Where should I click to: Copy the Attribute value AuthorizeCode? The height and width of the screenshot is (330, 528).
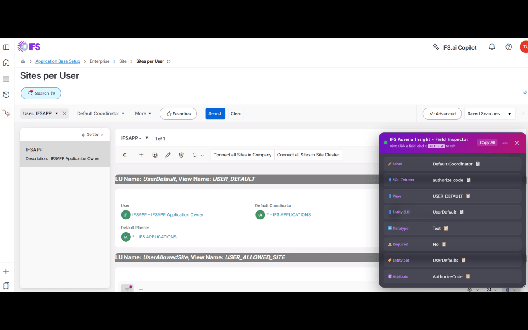468,276
